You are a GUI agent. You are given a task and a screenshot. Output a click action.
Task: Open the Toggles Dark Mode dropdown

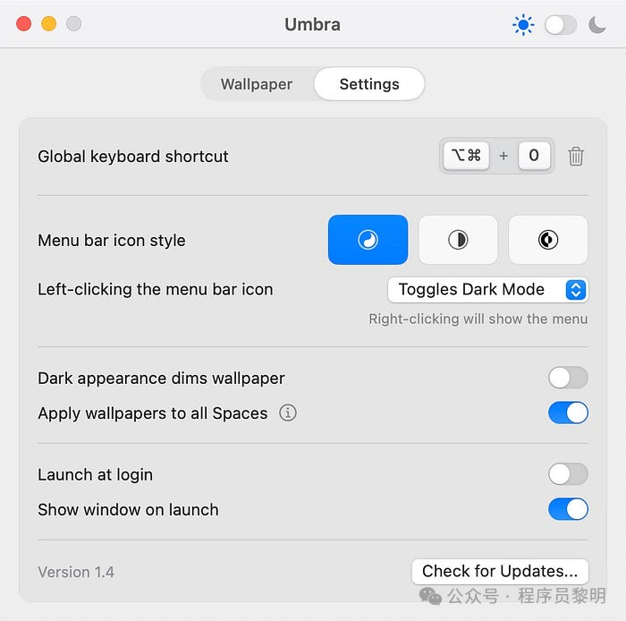pyautogui.click(x=487, y=290)
